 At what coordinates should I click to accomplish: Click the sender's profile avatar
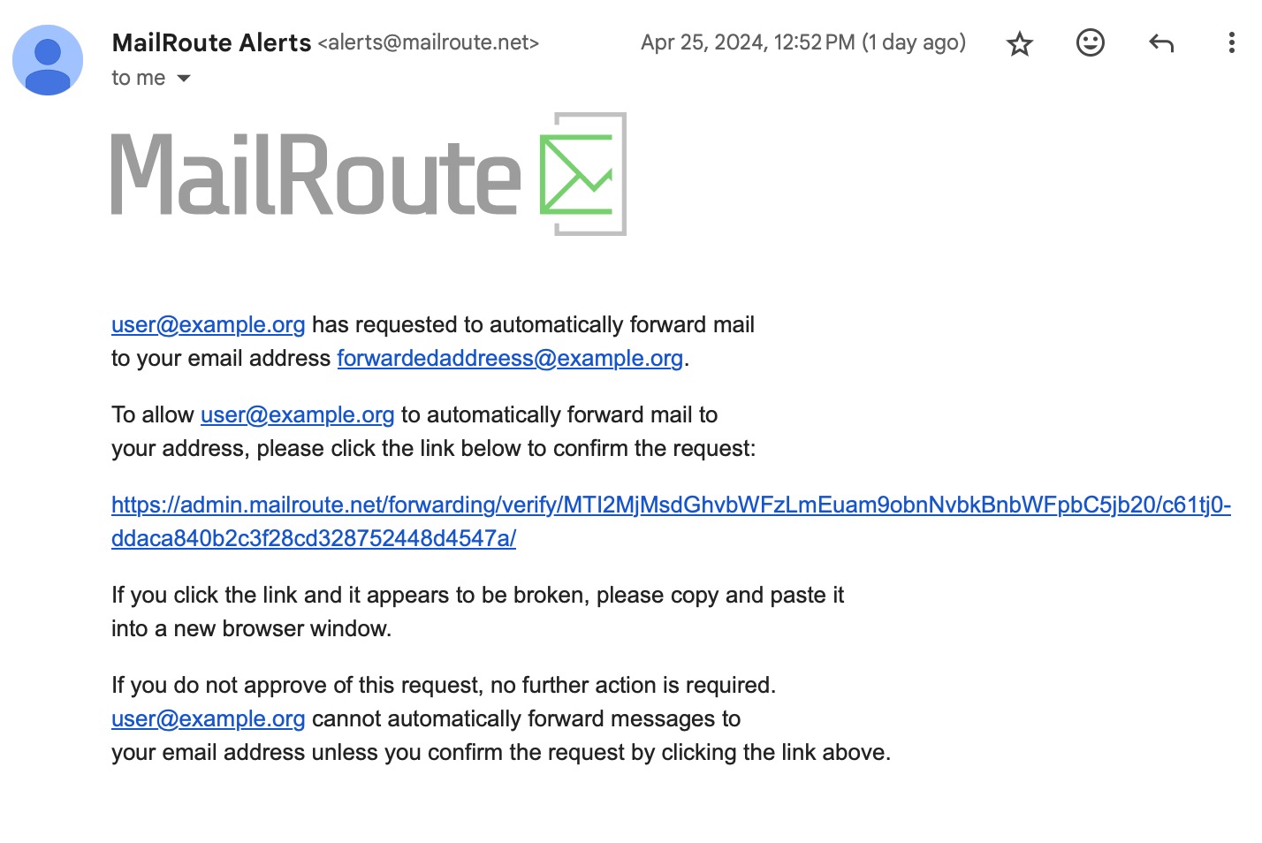click(x=48, y=60)
